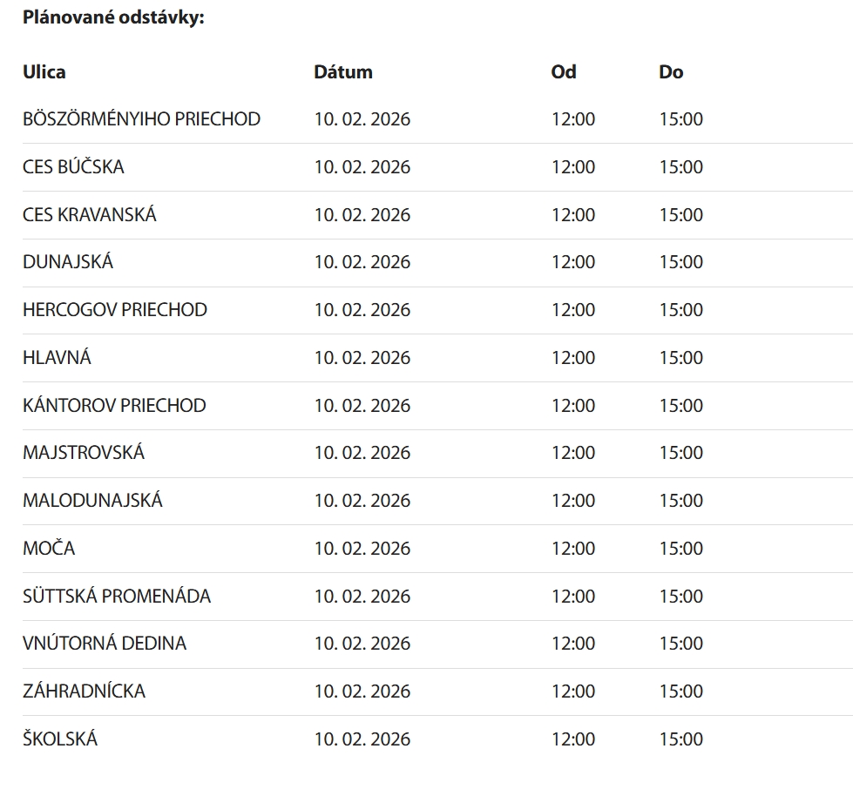The image size is (853, 796).
Task: Click the KÁNTOROV PRIECHOD street name
Action: tap(114, 406)
